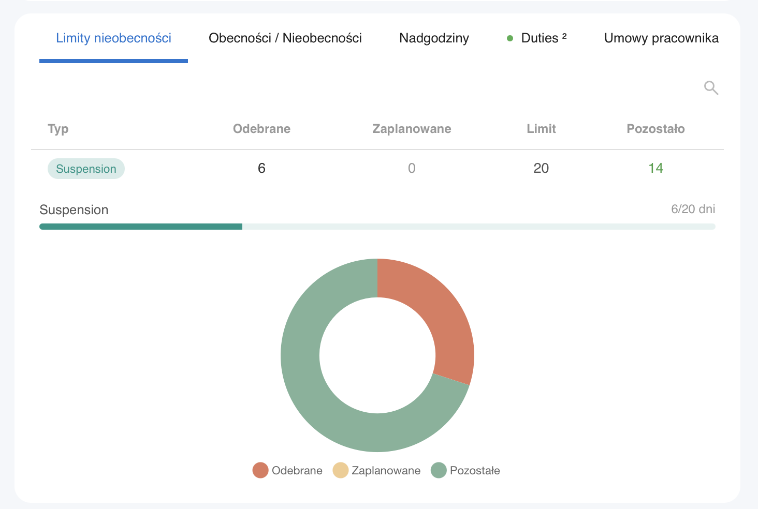Click the green dot beside Duties
This screenshot has width=758, height=509.
coord(510,38)
